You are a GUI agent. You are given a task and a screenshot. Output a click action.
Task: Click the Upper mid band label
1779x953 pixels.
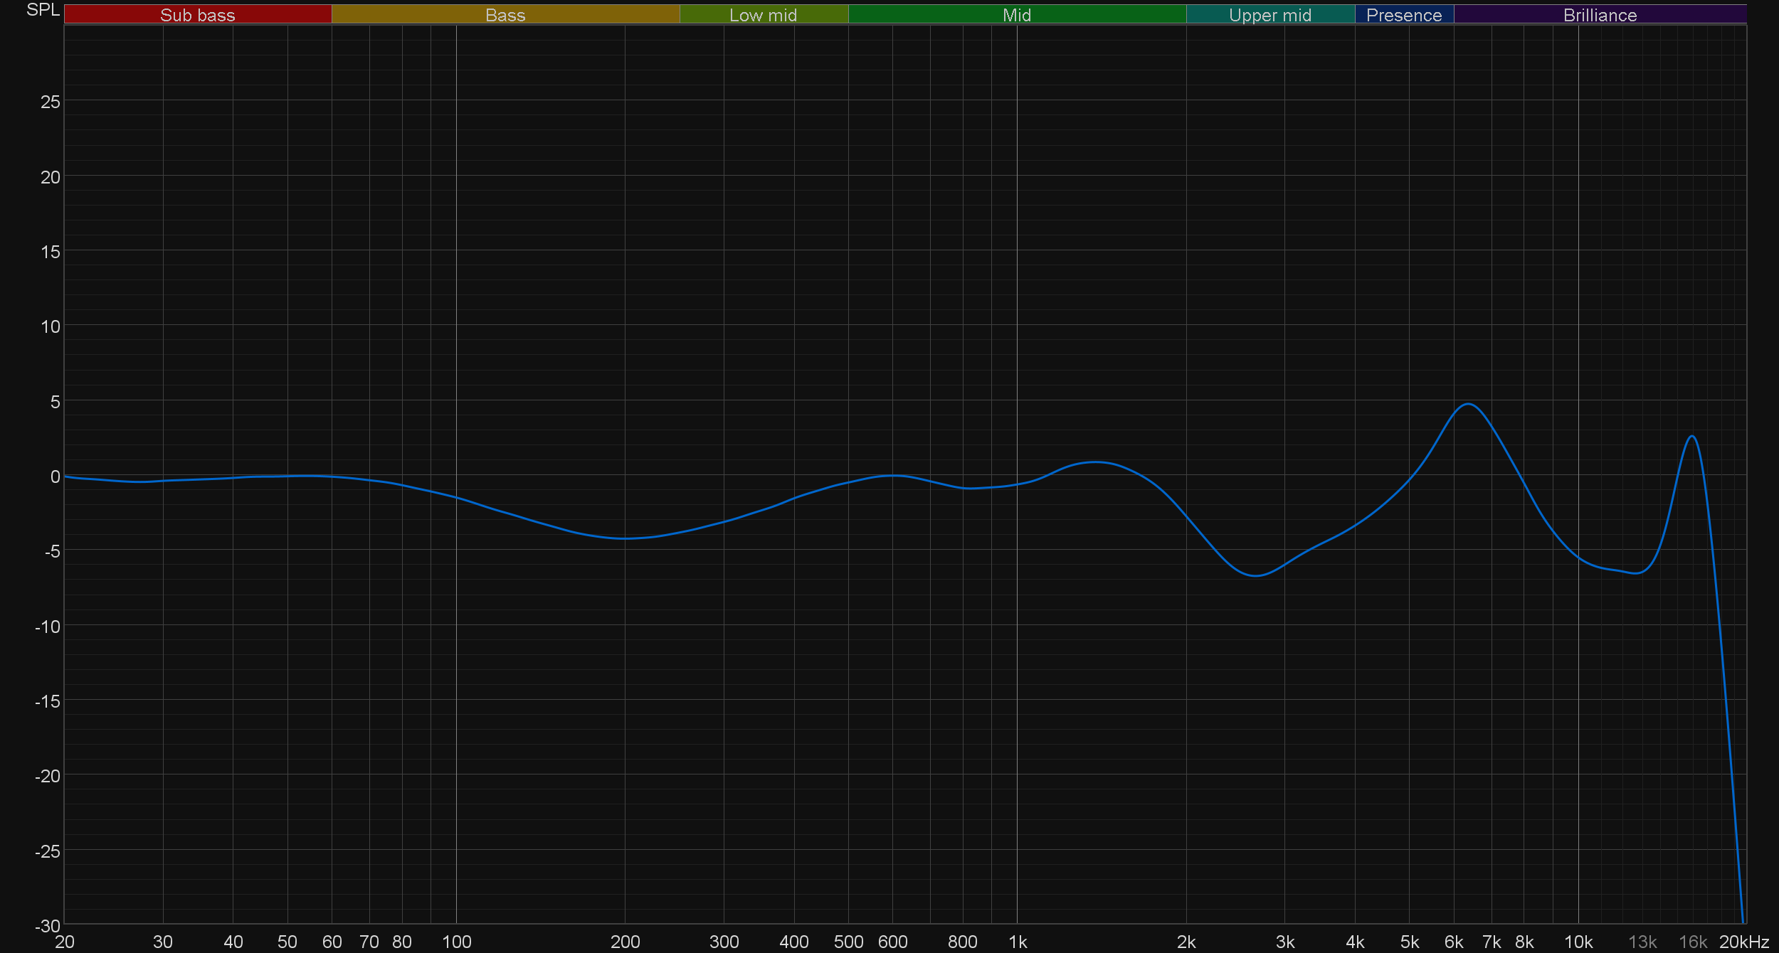click(1269, 15)
